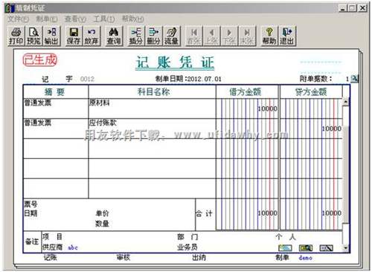Image resolution: width=372 pixels, height=272 pixels.
Task: Open the 工具 menu
Action: point(104,19)
